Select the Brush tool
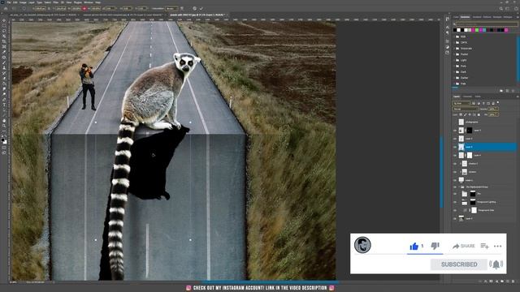The width and height of the screenshot is (520, 292). coord(4,62)
